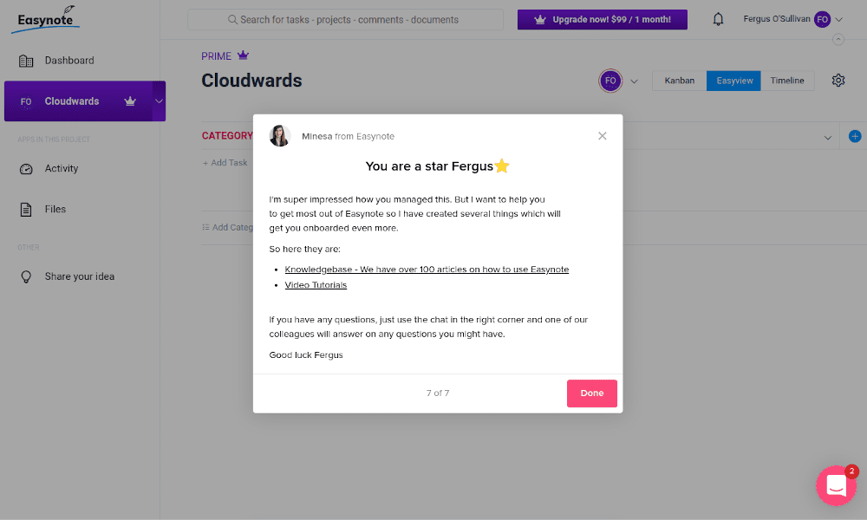Screen dimensions: 867x520
Task: Open Activity in the sidebar
Action: click(62, 169)
